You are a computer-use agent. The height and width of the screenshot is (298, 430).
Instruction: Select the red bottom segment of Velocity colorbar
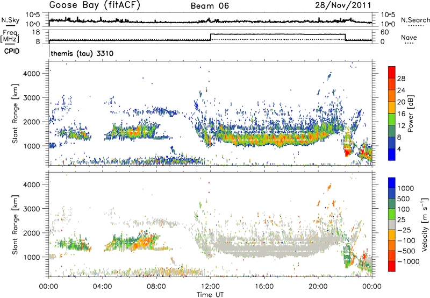(x=392, y=266)
